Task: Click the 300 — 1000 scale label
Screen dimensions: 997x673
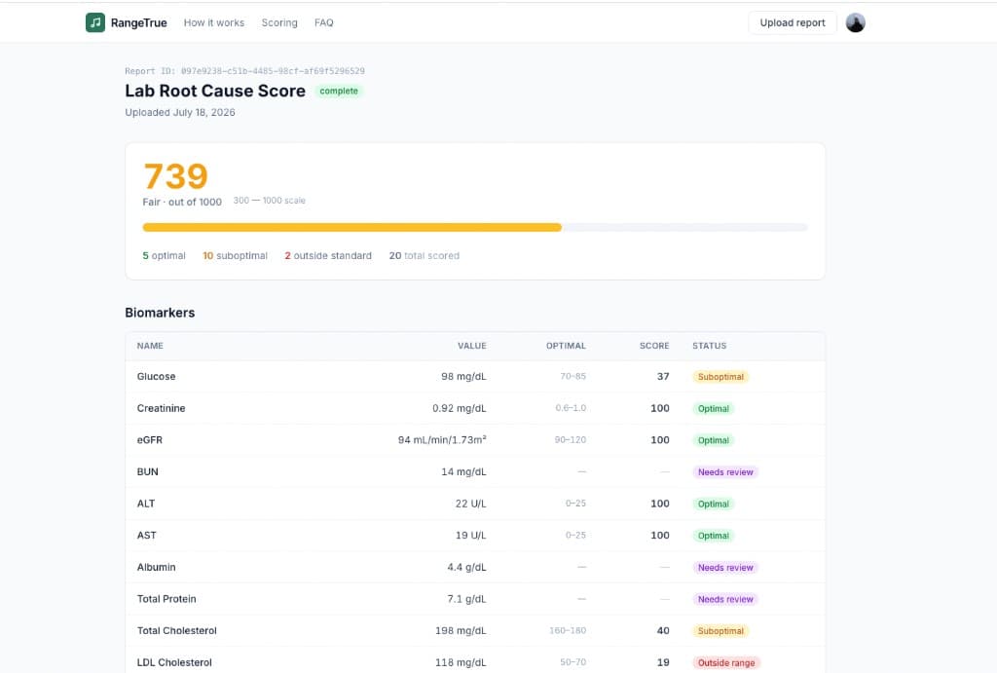Action: pos(269,201)
